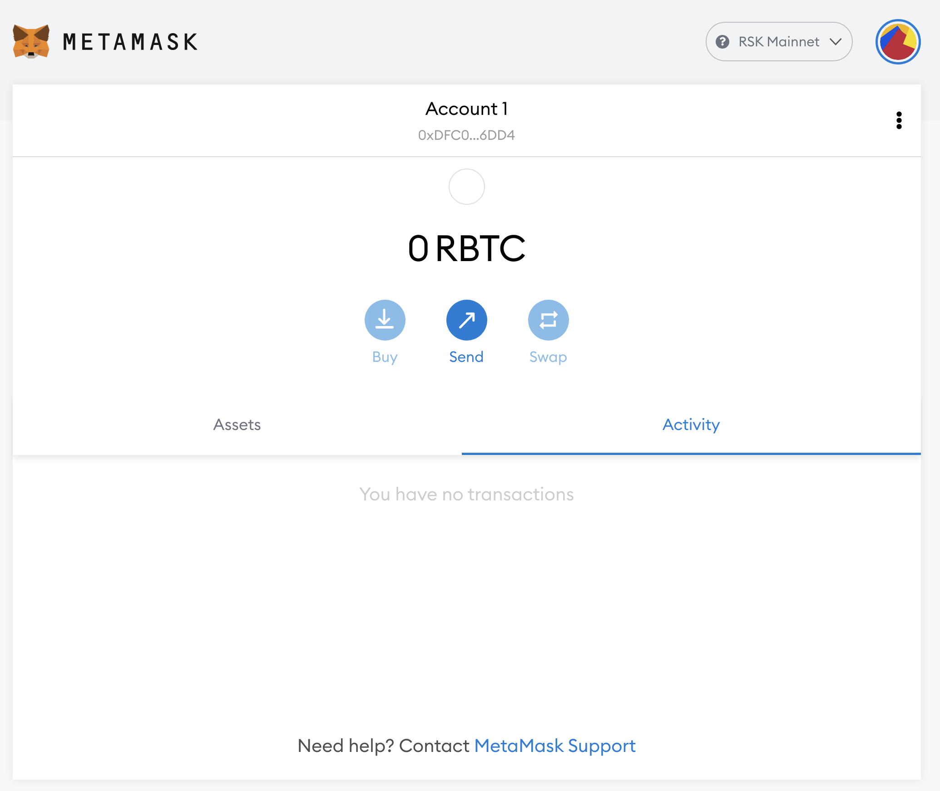Open the three-dot account options menu
Screen dimensions: 940x791
[899, 120]
